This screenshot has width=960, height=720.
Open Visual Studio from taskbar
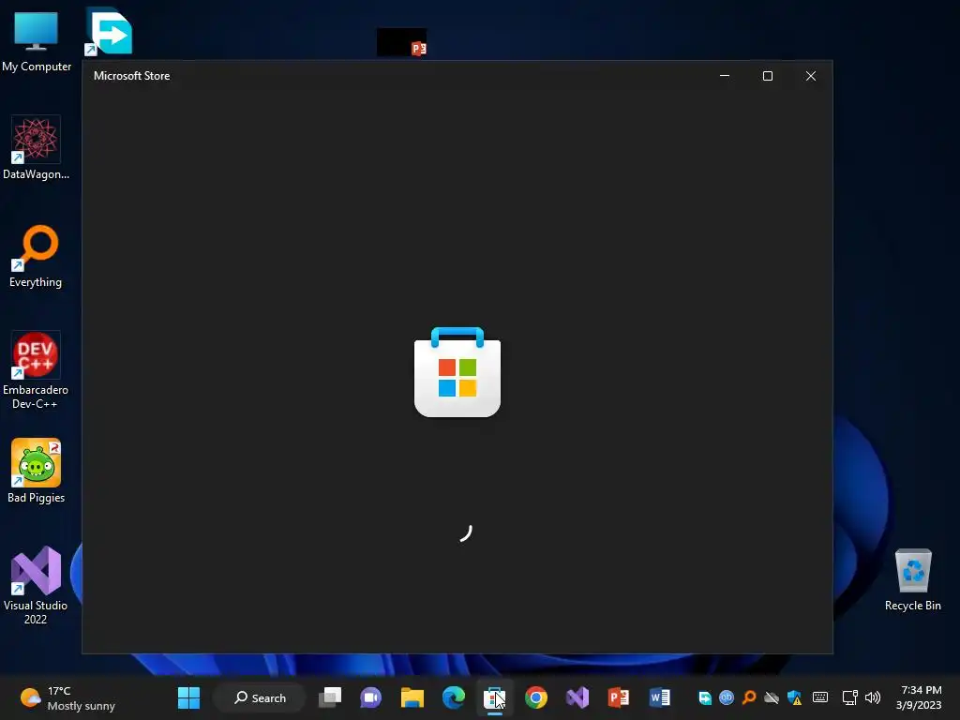pyautogui.click(x=577, y=697)
